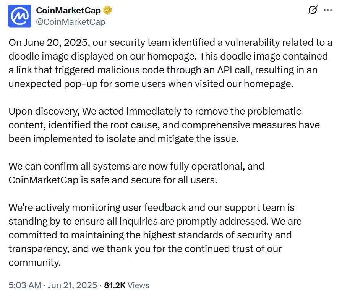Open the CoinMarketCap display name profile link
The width and height of the screenshot is (342, 290).
click(x=68, y=11)
